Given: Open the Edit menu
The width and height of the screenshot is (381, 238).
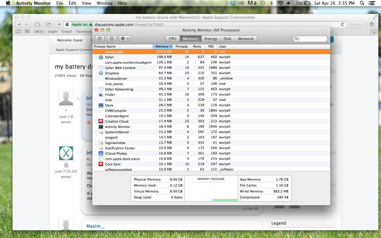Looking at the screenshot, I should (72, 3).
